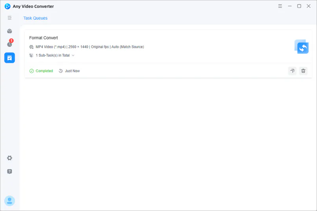Click the Format Convert title
The width and height of the screenshot is (317, 211).
click(x=43, y=38)
